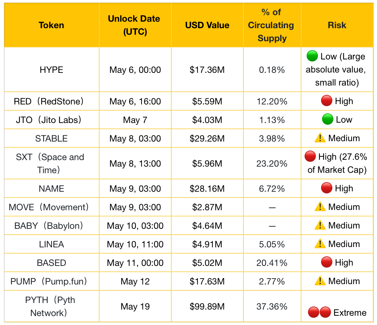Click the green Low icon for JTO
This screenshot has height=325, width=377.
(x=328, y=119)
